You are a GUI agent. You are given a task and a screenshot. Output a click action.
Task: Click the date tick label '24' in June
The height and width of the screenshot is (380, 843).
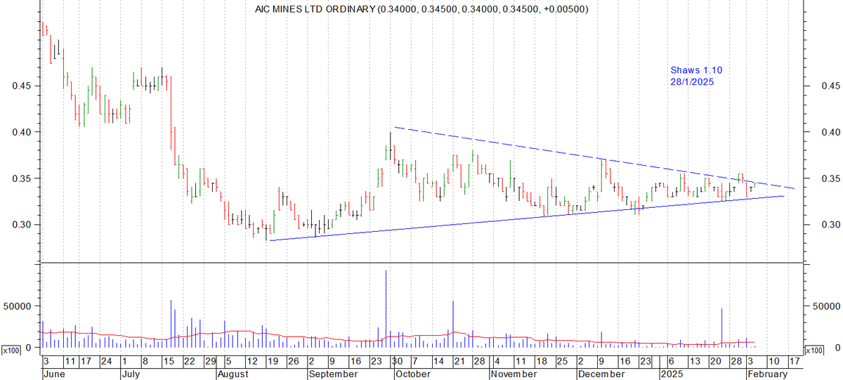pos(106,362)
